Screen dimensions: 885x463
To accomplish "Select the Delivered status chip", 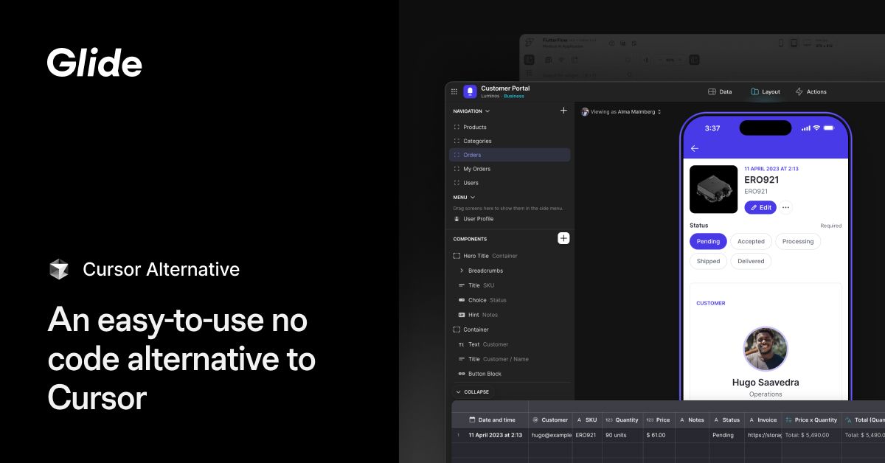I will click(751, 261).
